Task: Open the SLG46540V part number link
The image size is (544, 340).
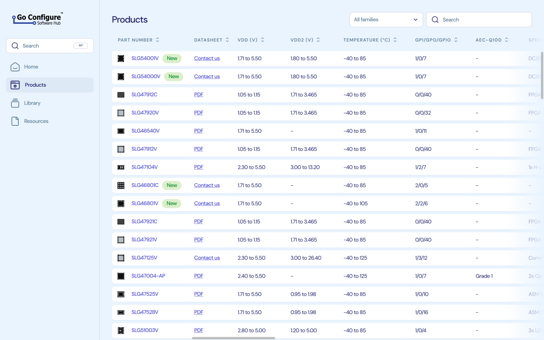Action: coord(145,131)
